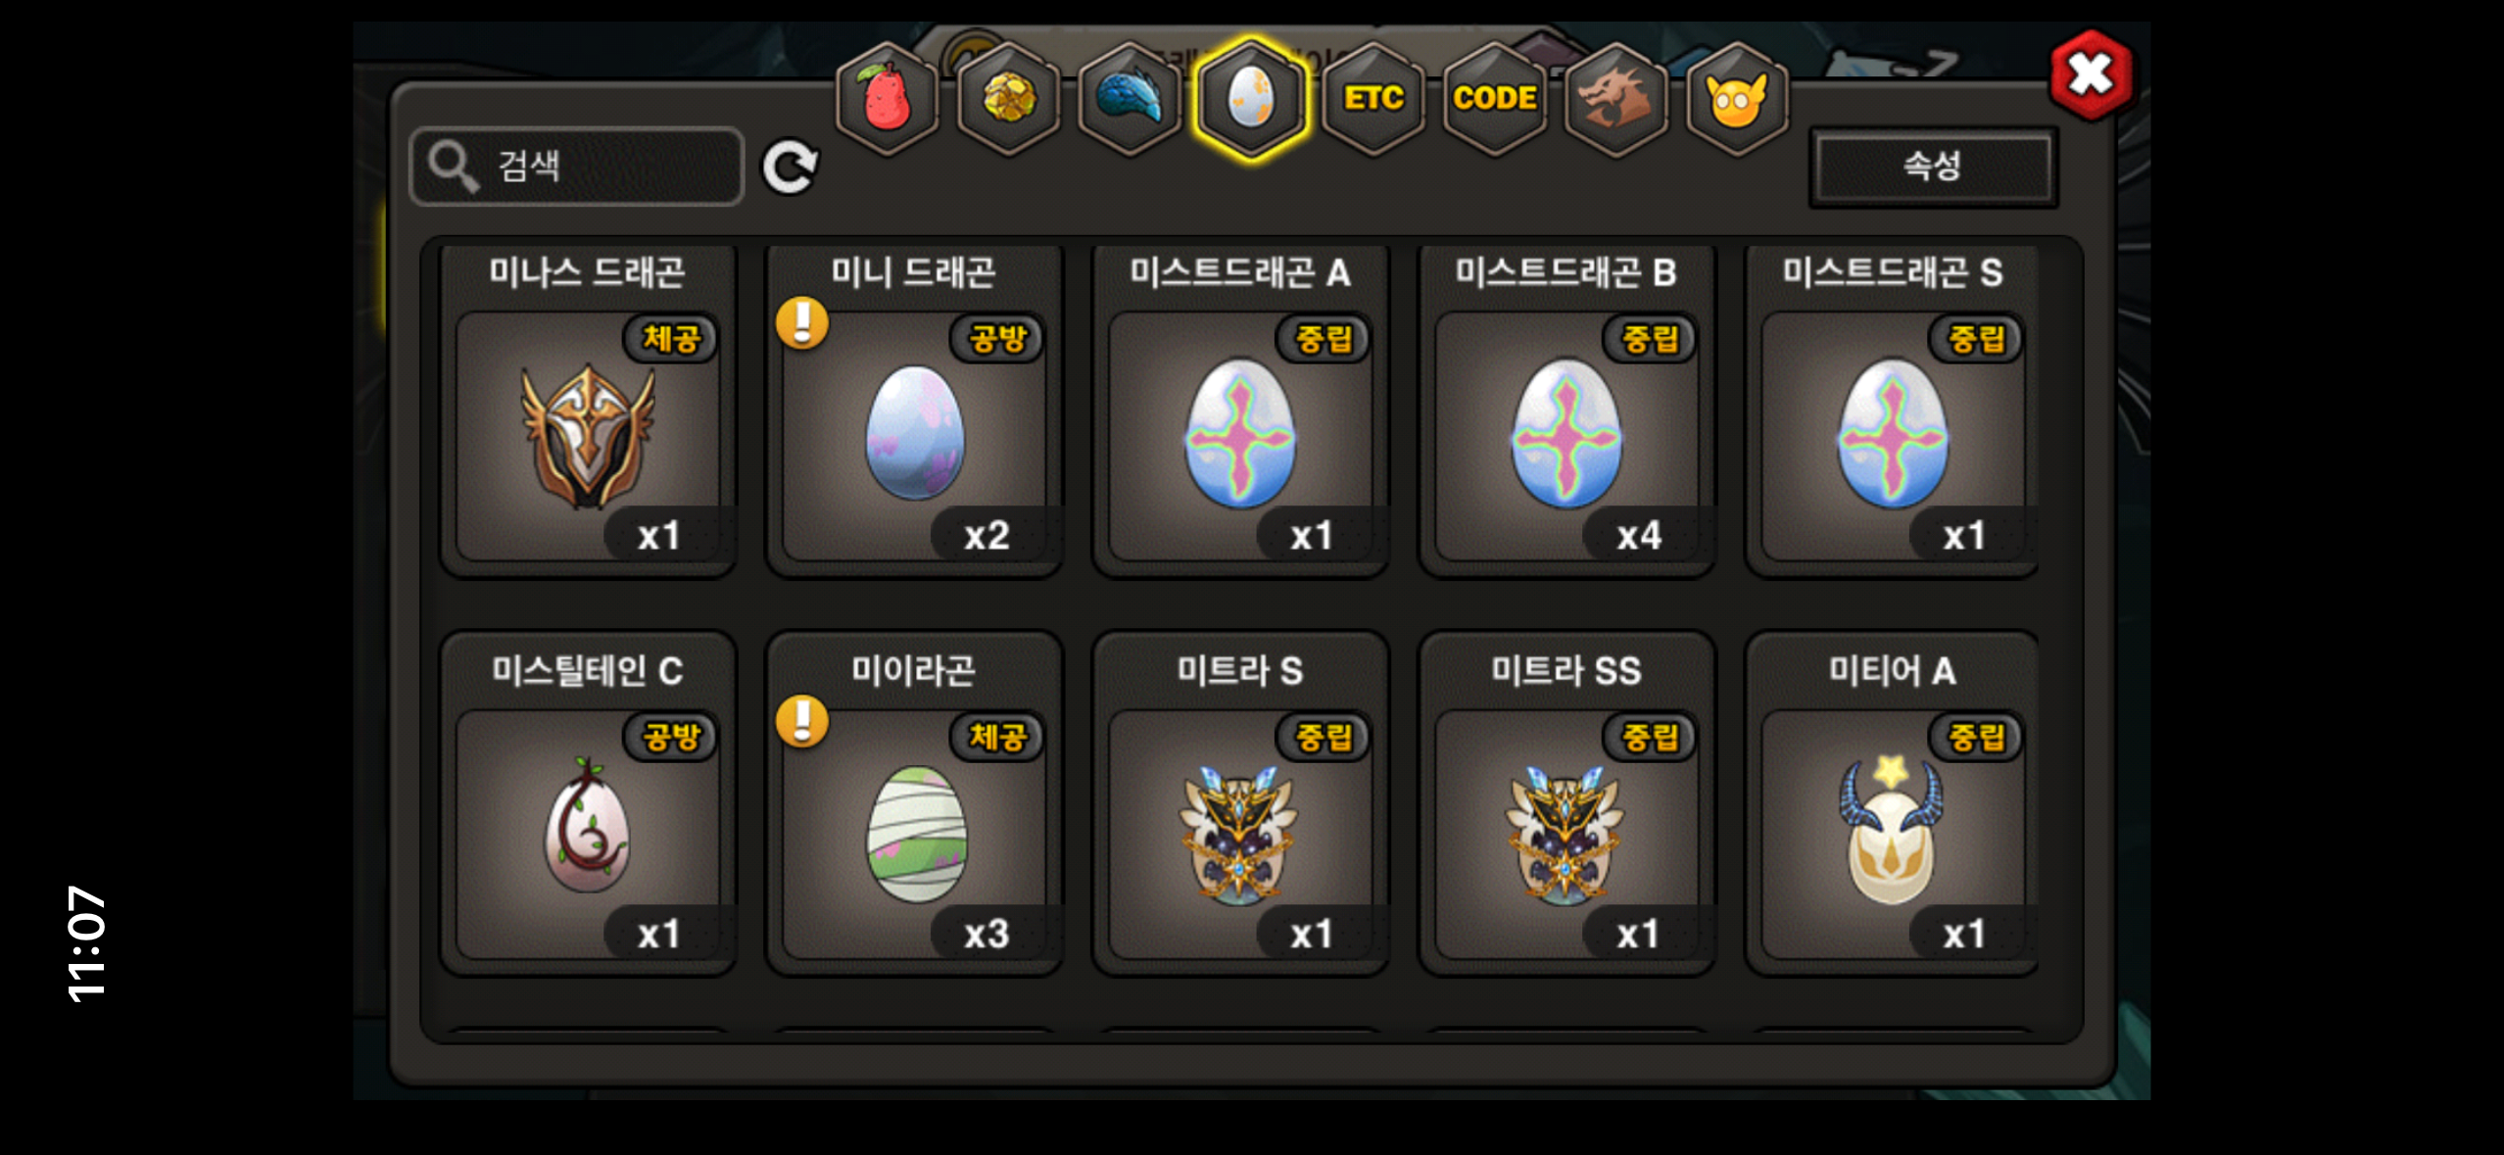This screenshot has width=2504, height=1155.
Task: Select the blue dragon scale tab
Action: (1130, 98)
